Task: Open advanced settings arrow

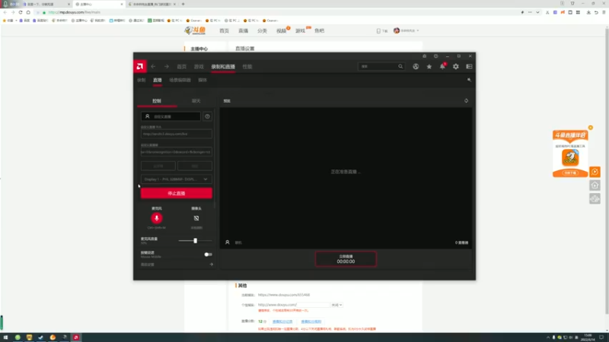Action: [x=211, y=264]
